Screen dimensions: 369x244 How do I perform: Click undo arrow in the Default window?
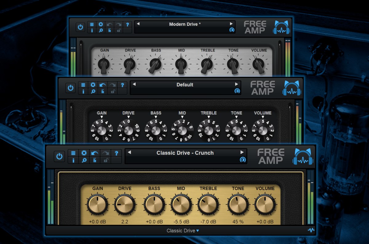103,85
